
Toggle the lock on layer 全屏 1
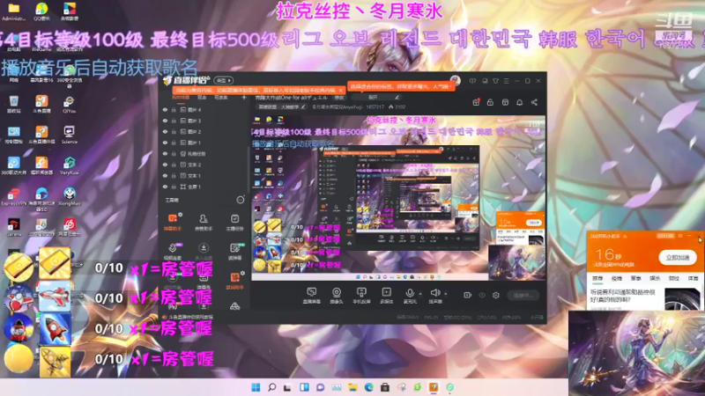[x=174, y=187]
